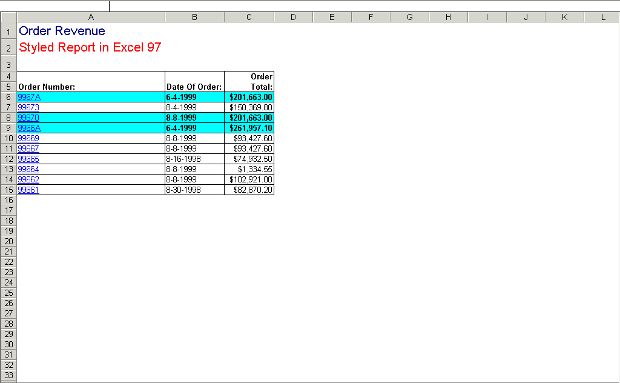
Task: Select column J header
Action: click(x=526, y=17)
